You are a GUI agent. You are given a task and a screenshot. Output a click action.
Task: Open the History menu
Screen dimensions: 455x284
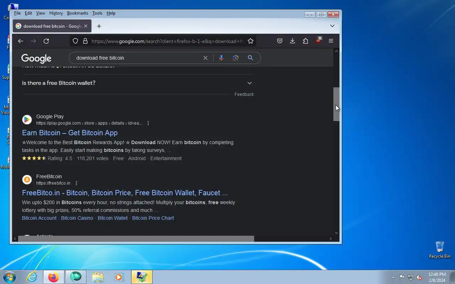(x=56, y=13)
